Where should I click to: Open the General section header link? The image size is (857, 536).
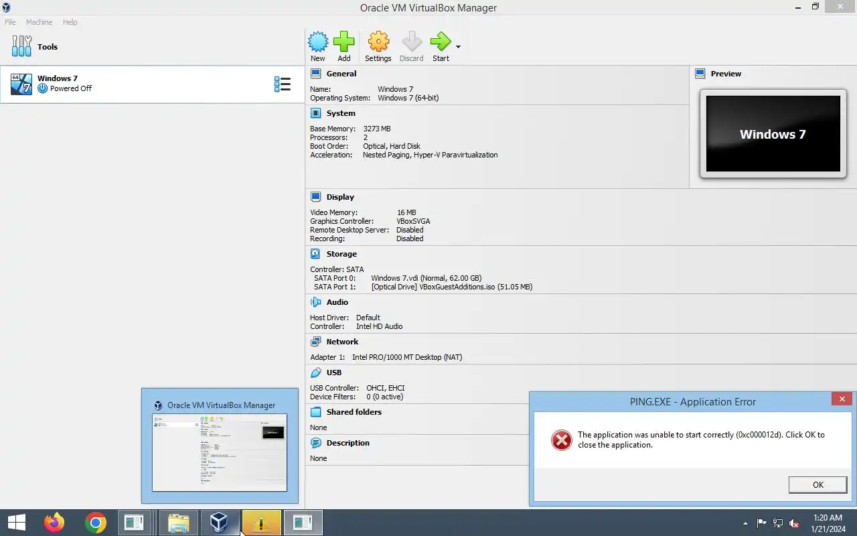(341, 74)
